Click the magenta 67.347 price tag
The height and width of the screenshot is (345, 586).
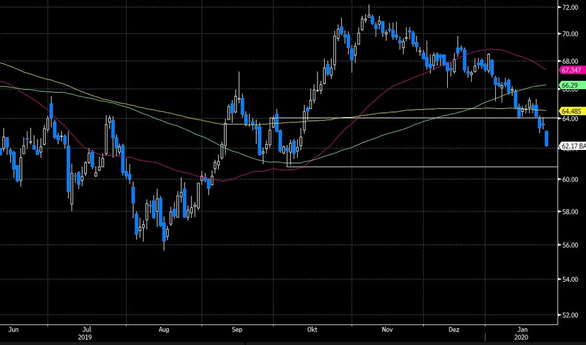pos(570,70)
